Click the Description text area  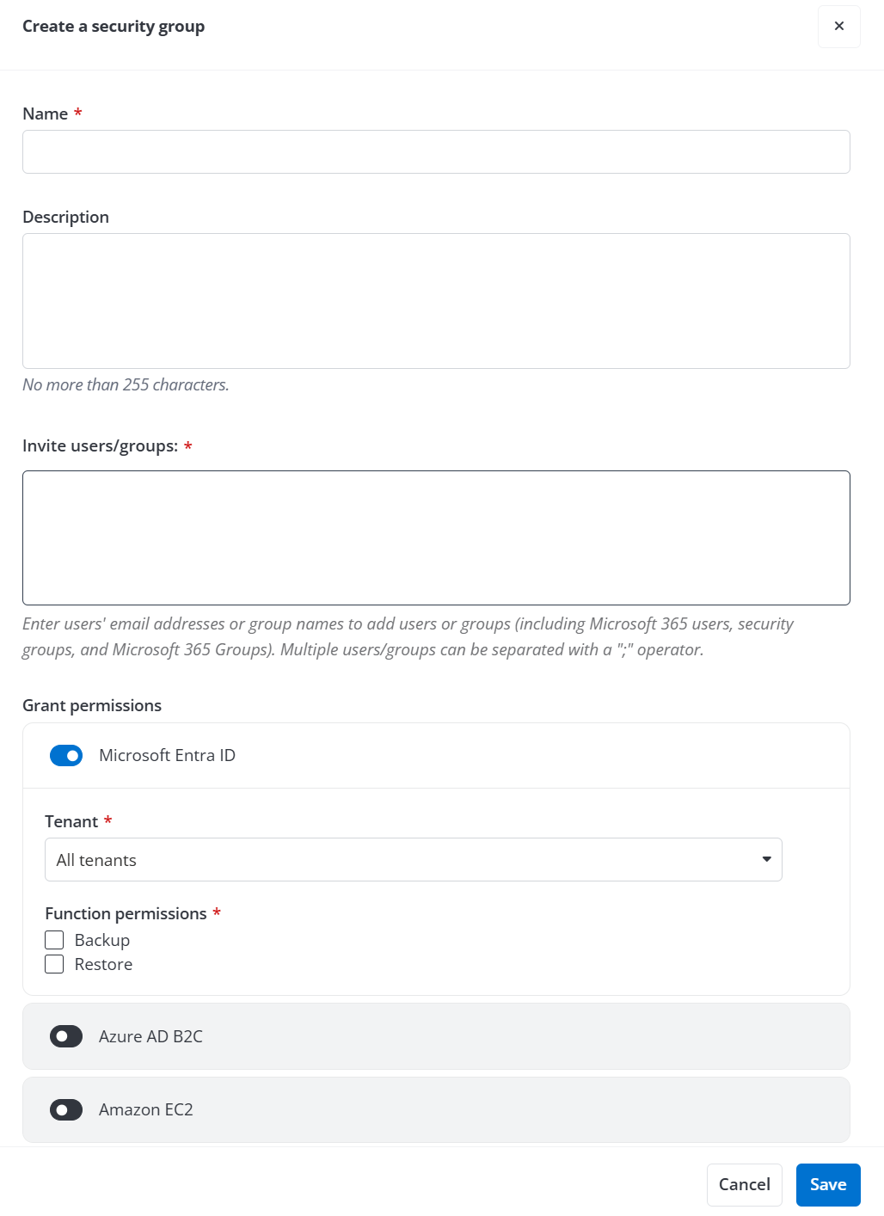pyautogui.click(x=436, y=301)
